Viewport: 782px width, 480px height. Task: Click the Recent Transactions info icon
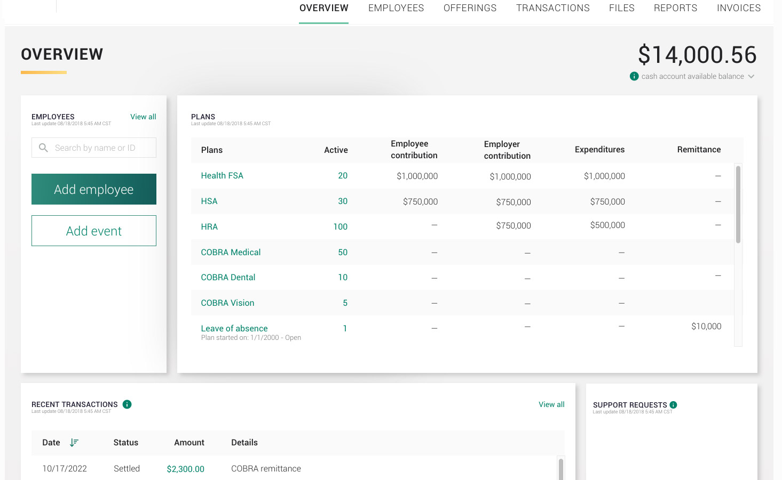point(127,404)
